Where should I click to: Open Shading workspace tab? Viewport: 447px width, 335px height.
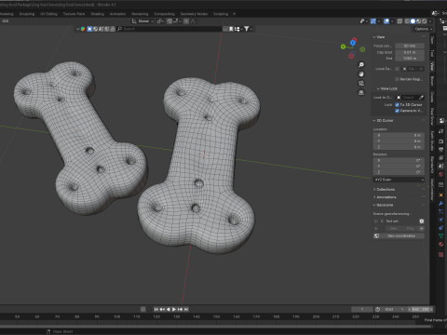click(98, 14)
